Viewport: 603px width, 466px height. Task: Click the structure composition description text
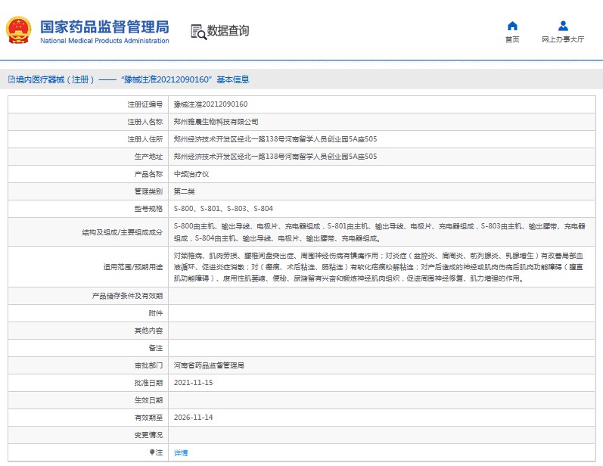click(380, 232)
